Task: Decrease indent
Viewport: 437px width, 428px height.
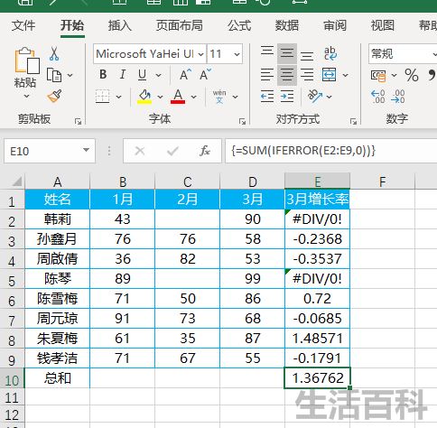Action: tap(267, 97)
